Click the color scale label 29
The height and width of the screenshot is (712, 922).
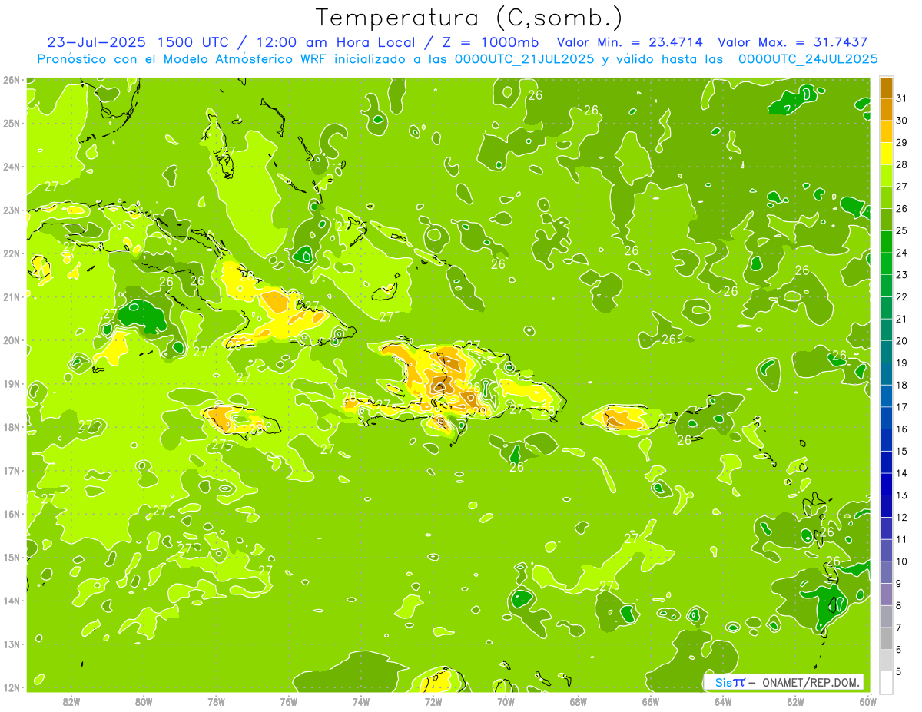coord(902,142)
